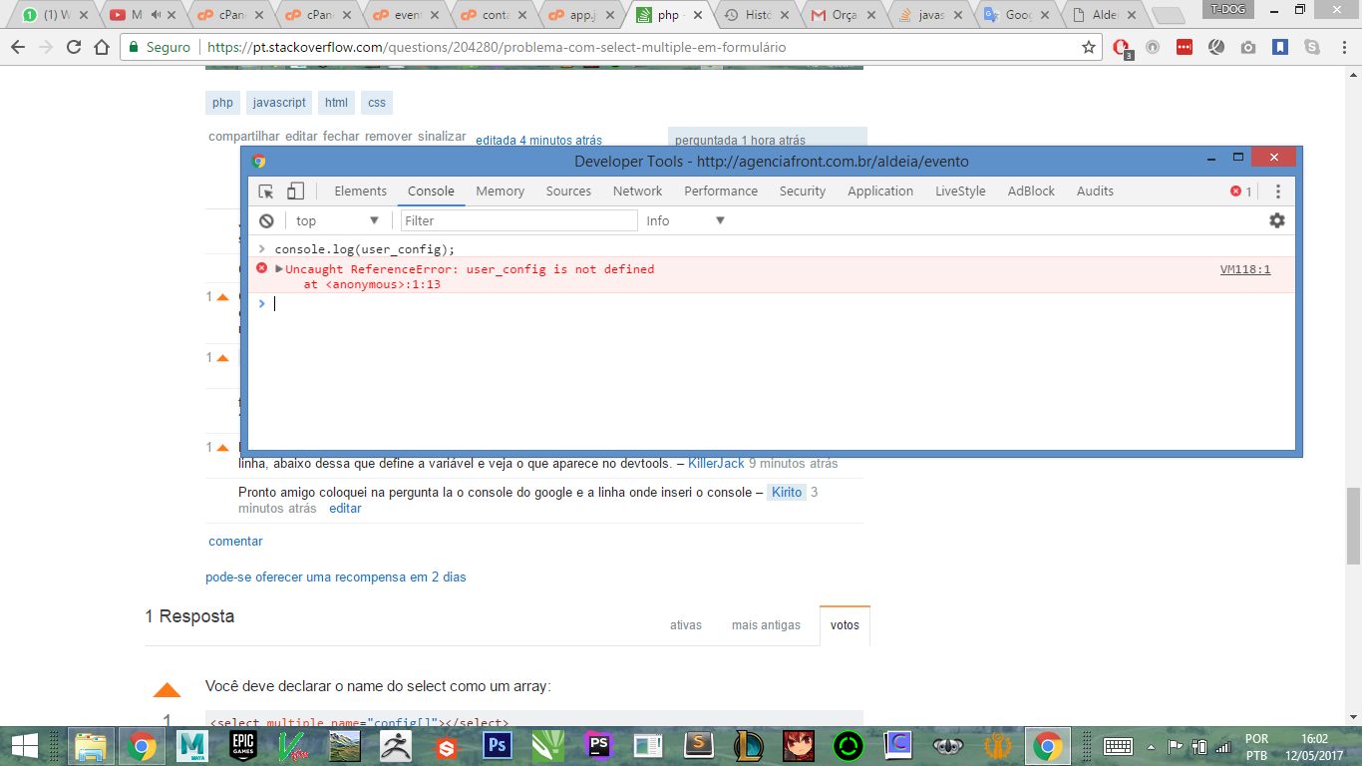The width and height of the screenshot is (1362, 766).
Task: Sort answers by 'ativas' tab
Action: [686, 625]
